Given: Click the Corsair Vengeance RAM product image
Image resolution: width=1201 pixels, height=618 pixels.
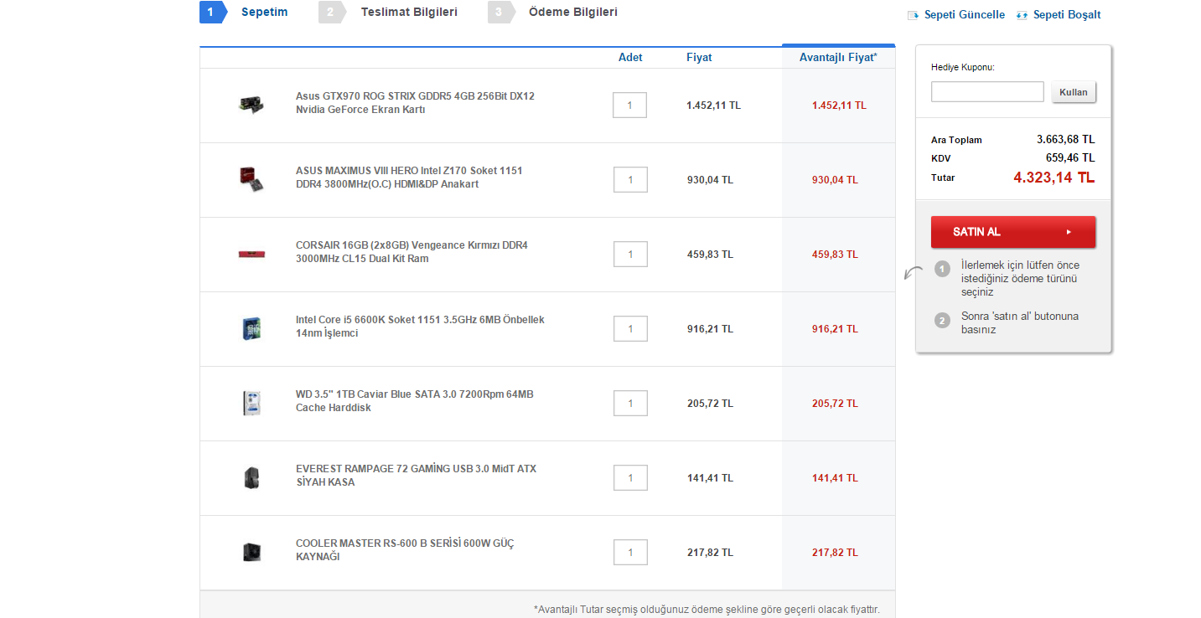Looking at the screenshot, I should 251,253.
